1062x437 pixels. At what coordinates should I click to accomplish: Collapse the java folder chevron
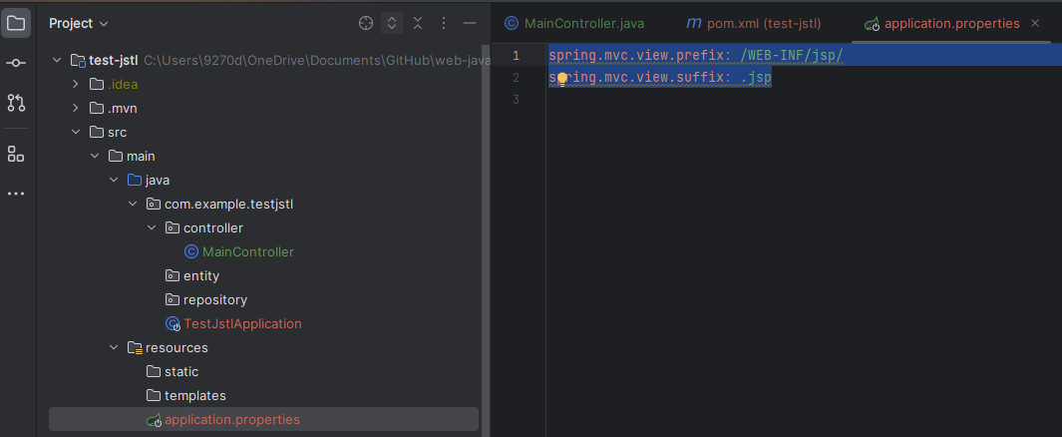[114, 181]
